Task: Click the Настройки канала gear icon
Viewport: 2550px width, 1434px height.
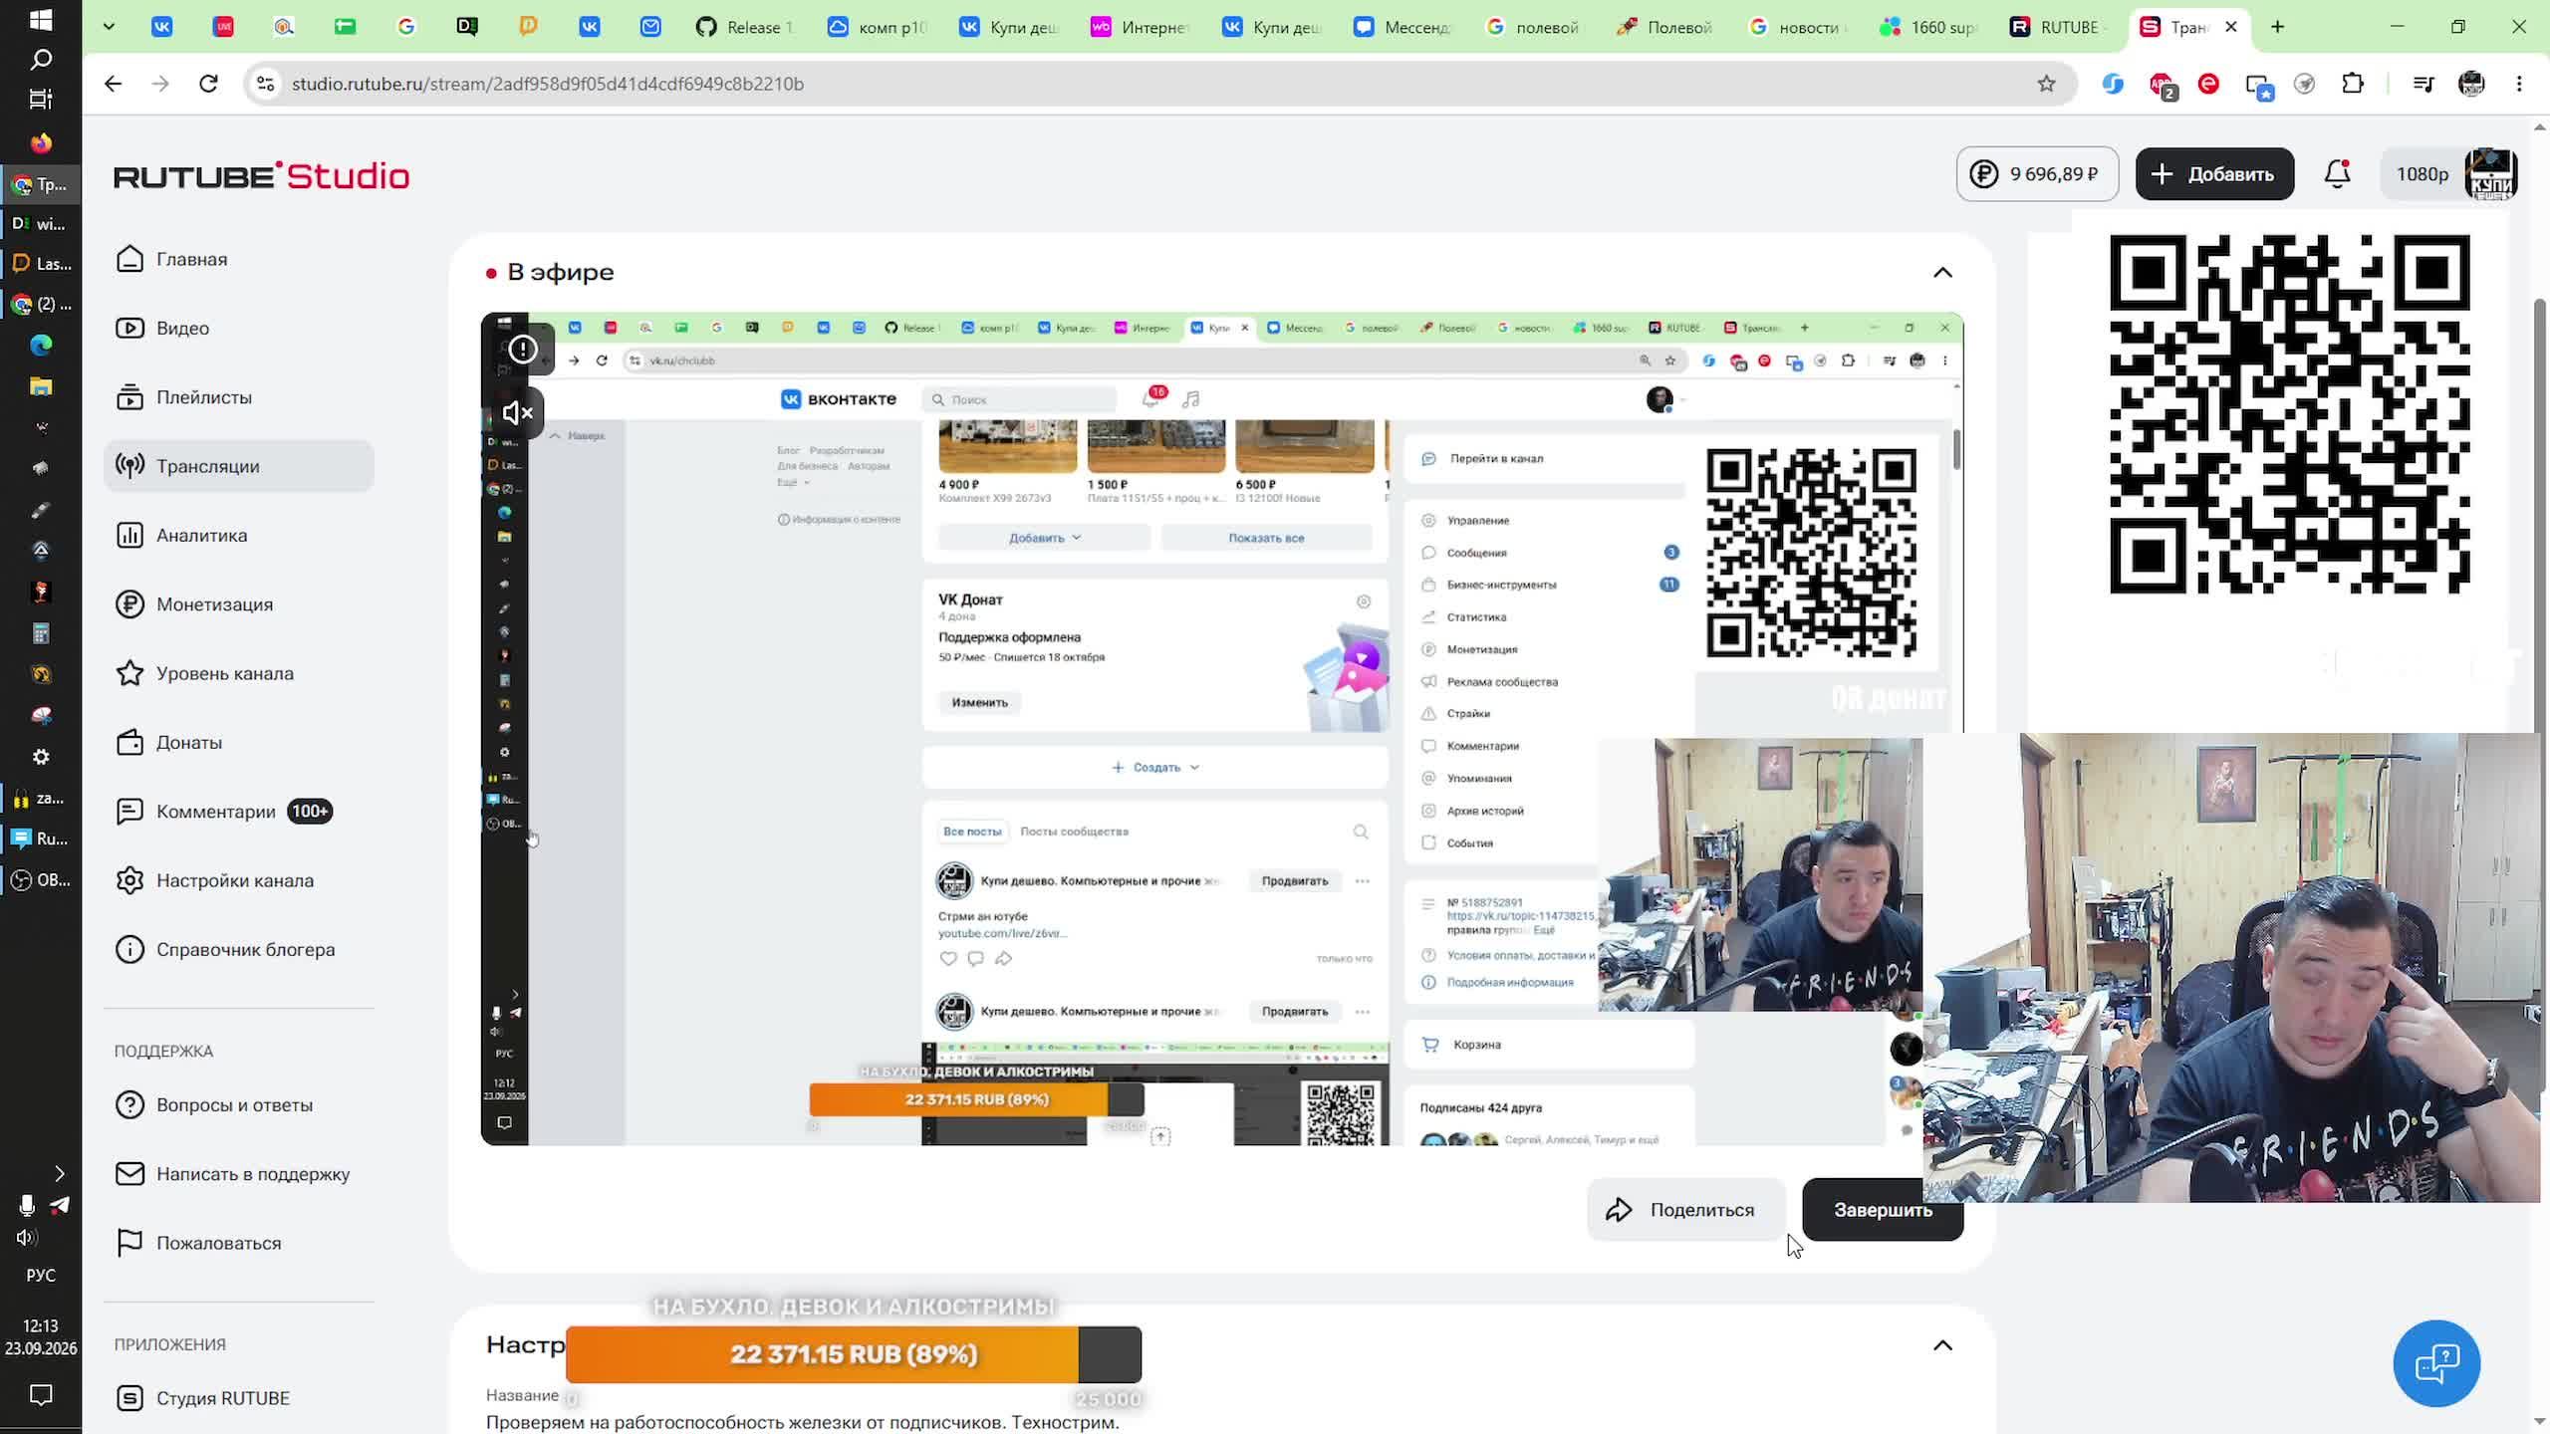Action: point(129,880)
